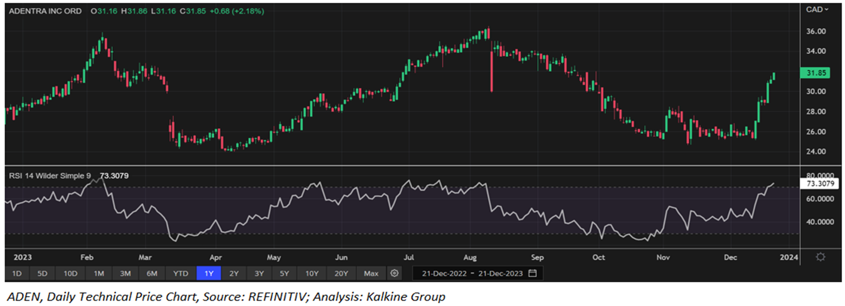Select the highlighted 1Y range tab

(x=209, y=273)
